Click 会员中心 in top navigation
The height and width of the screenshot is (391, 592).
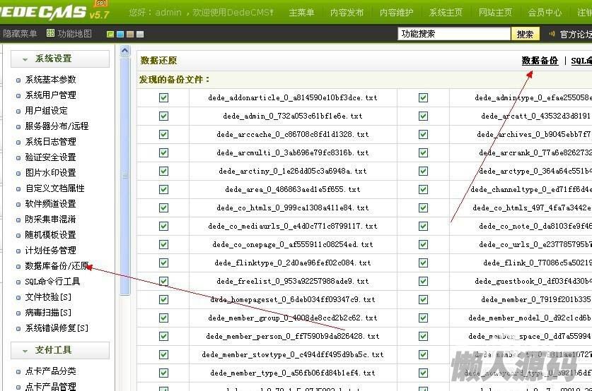click(545, 13)
